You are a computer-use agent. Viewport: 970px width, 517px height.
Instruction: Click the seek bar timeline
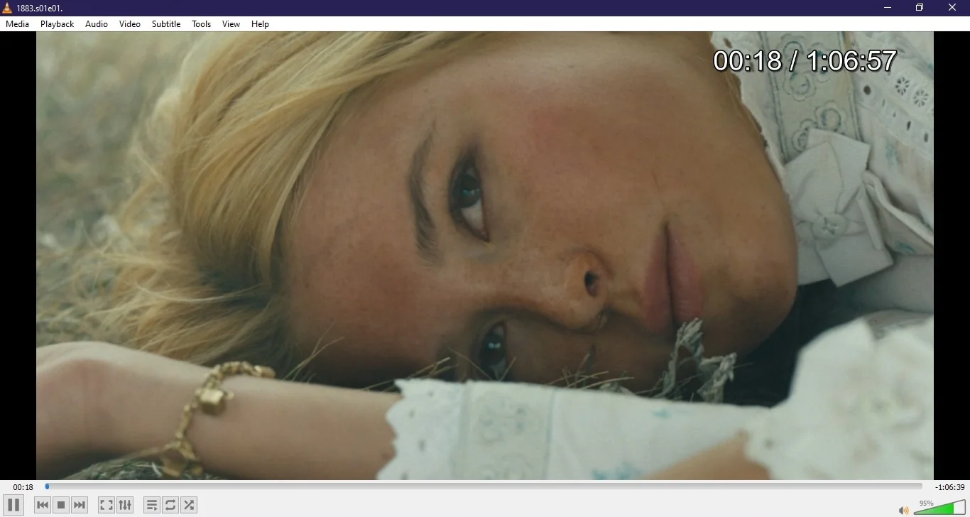click(x=484, y=486)
